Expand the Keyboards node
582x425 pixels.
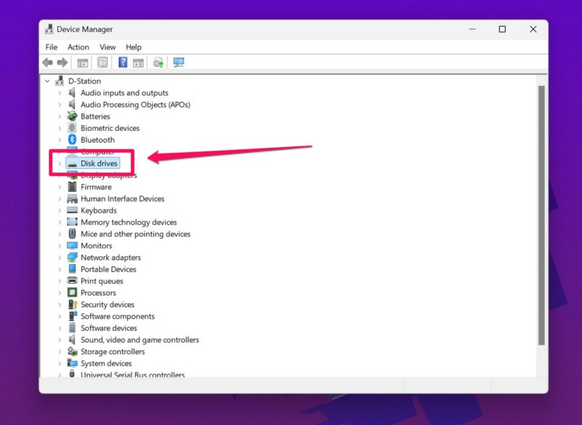coord(60,210)
